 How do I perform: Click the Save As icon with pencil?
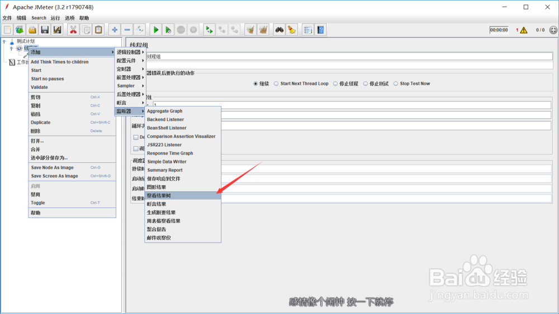[x=57, y=30]
